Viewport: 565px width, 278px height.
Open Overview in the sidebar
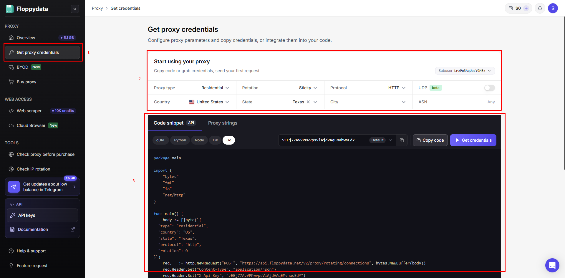[42, 38]
